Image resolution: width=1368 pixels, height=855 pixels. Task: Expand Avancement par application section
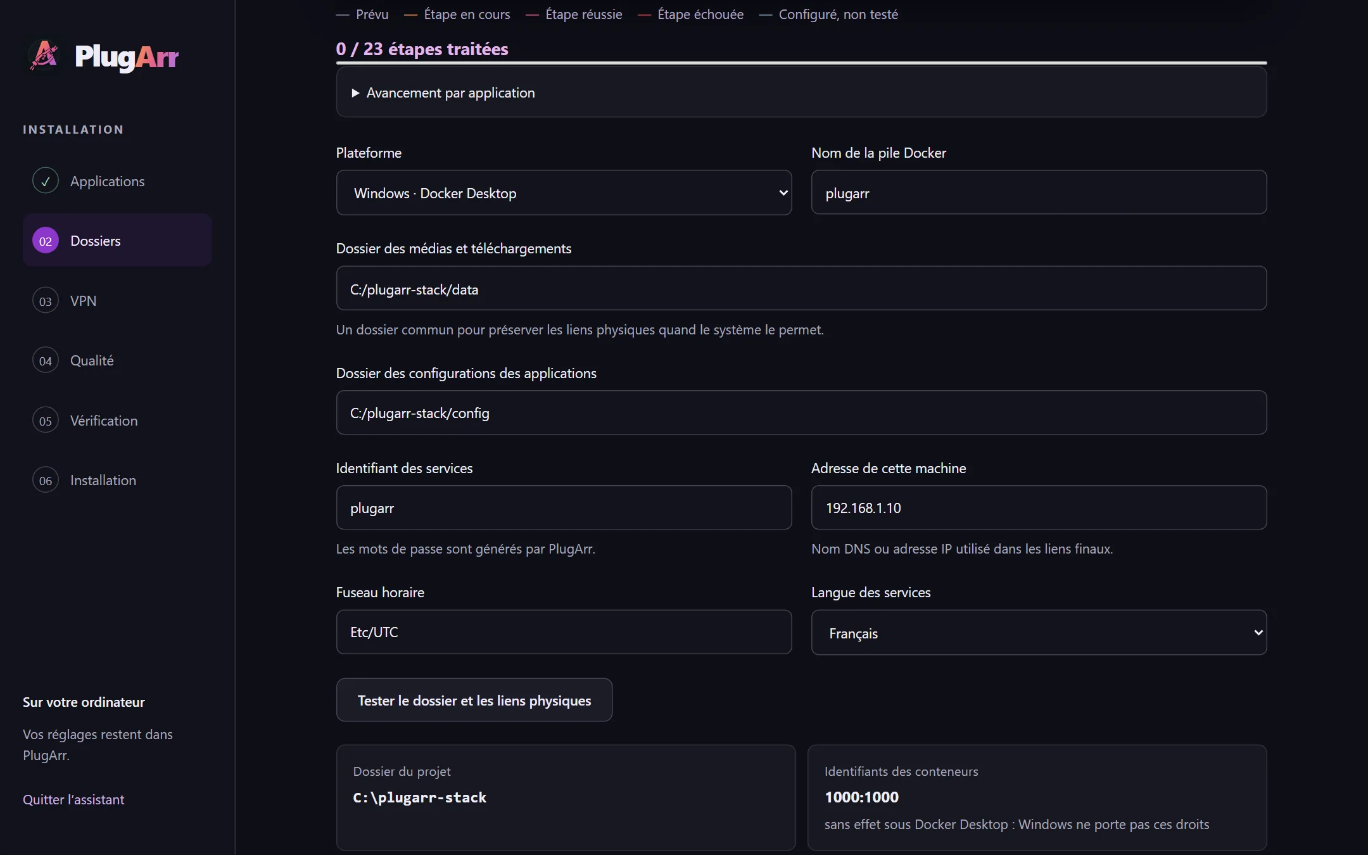801,92
